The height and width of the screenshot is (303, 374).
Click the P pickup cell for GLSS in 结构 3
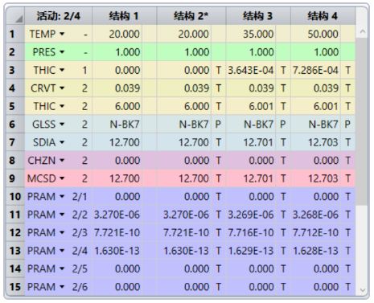(283, 125)
